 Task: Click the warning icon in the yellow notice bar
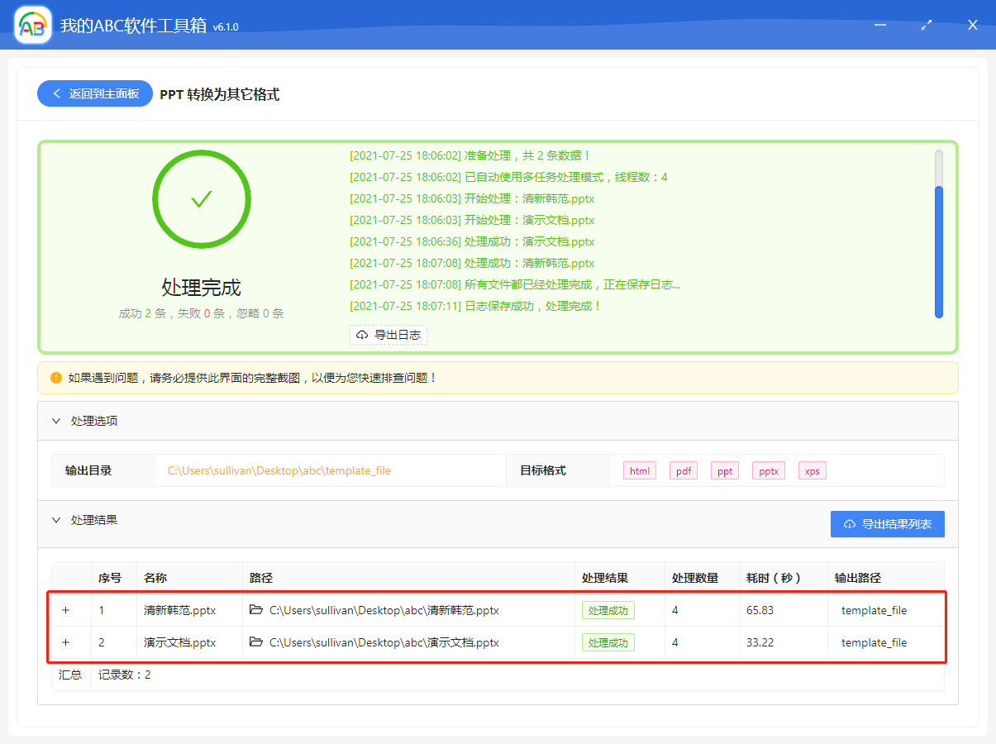tap(55, 377)
